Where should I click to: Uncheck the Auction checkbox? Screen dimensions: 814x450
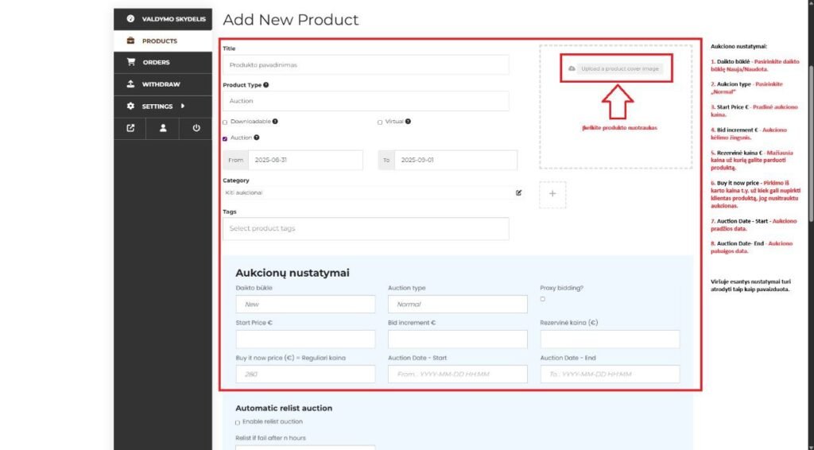225,138
